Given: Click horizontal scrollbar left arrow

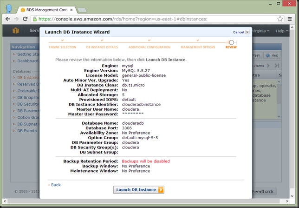Looking at the screenshot, I should point(5,201).
